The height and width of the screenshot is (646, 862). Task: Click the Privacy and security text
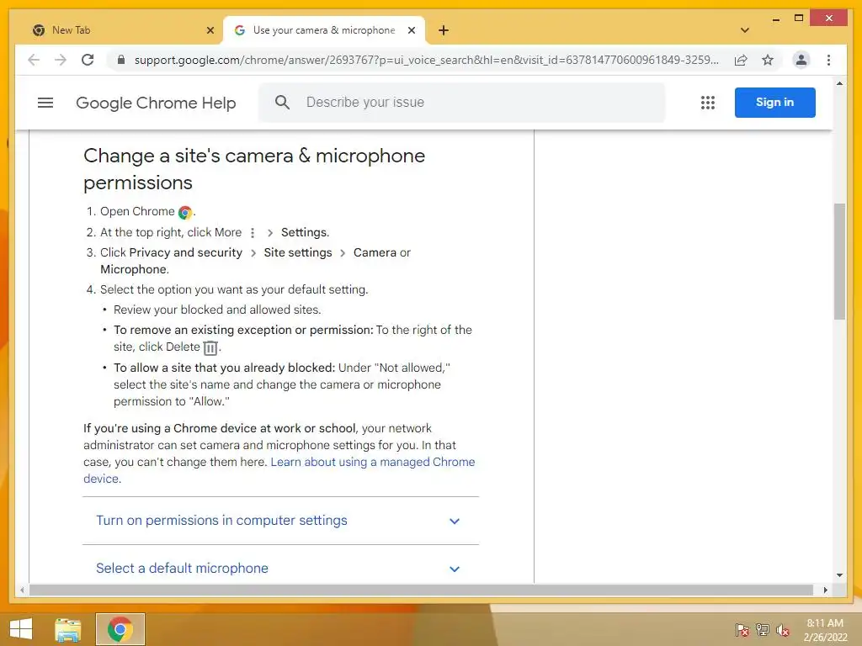(186, 252)
